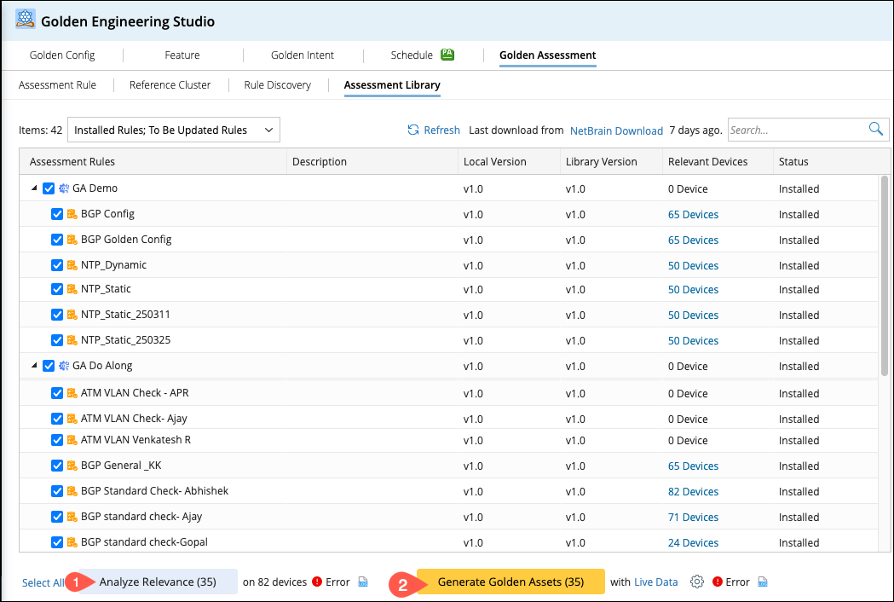Viewport: 894px width, 602px height.
Task: Open settings gear next to Live Data
Action: pyautogui.click(x=697, y=582)
